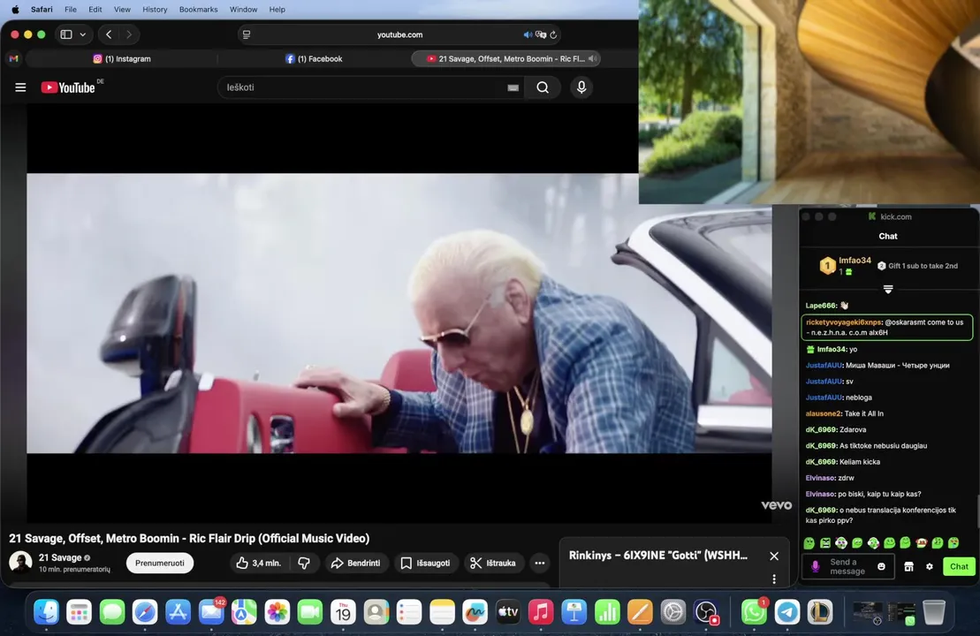
Task: Open the on-screen keyboard in the search bar
Action: coord(513,87)
